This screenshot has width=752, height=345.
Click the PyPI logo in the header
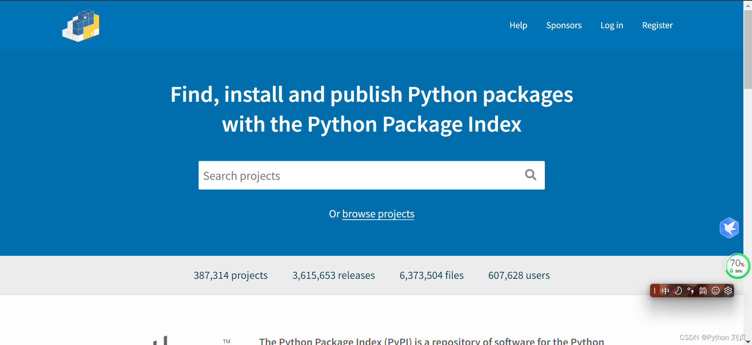tap(81, 25)
